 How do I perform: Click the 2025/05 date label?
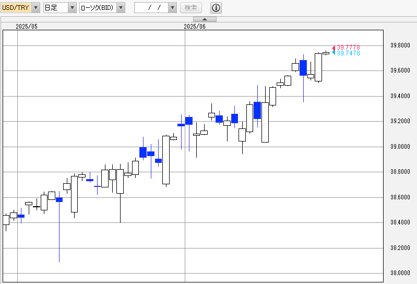click(x=27, y=26)
